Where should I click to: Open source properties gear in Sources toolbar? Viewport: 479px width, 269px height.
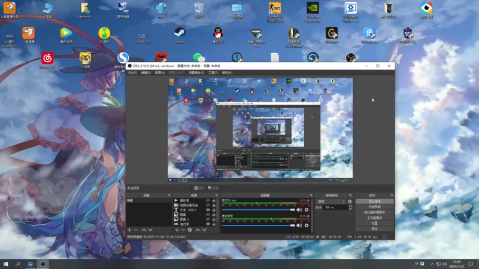click(x=190, y=230)
